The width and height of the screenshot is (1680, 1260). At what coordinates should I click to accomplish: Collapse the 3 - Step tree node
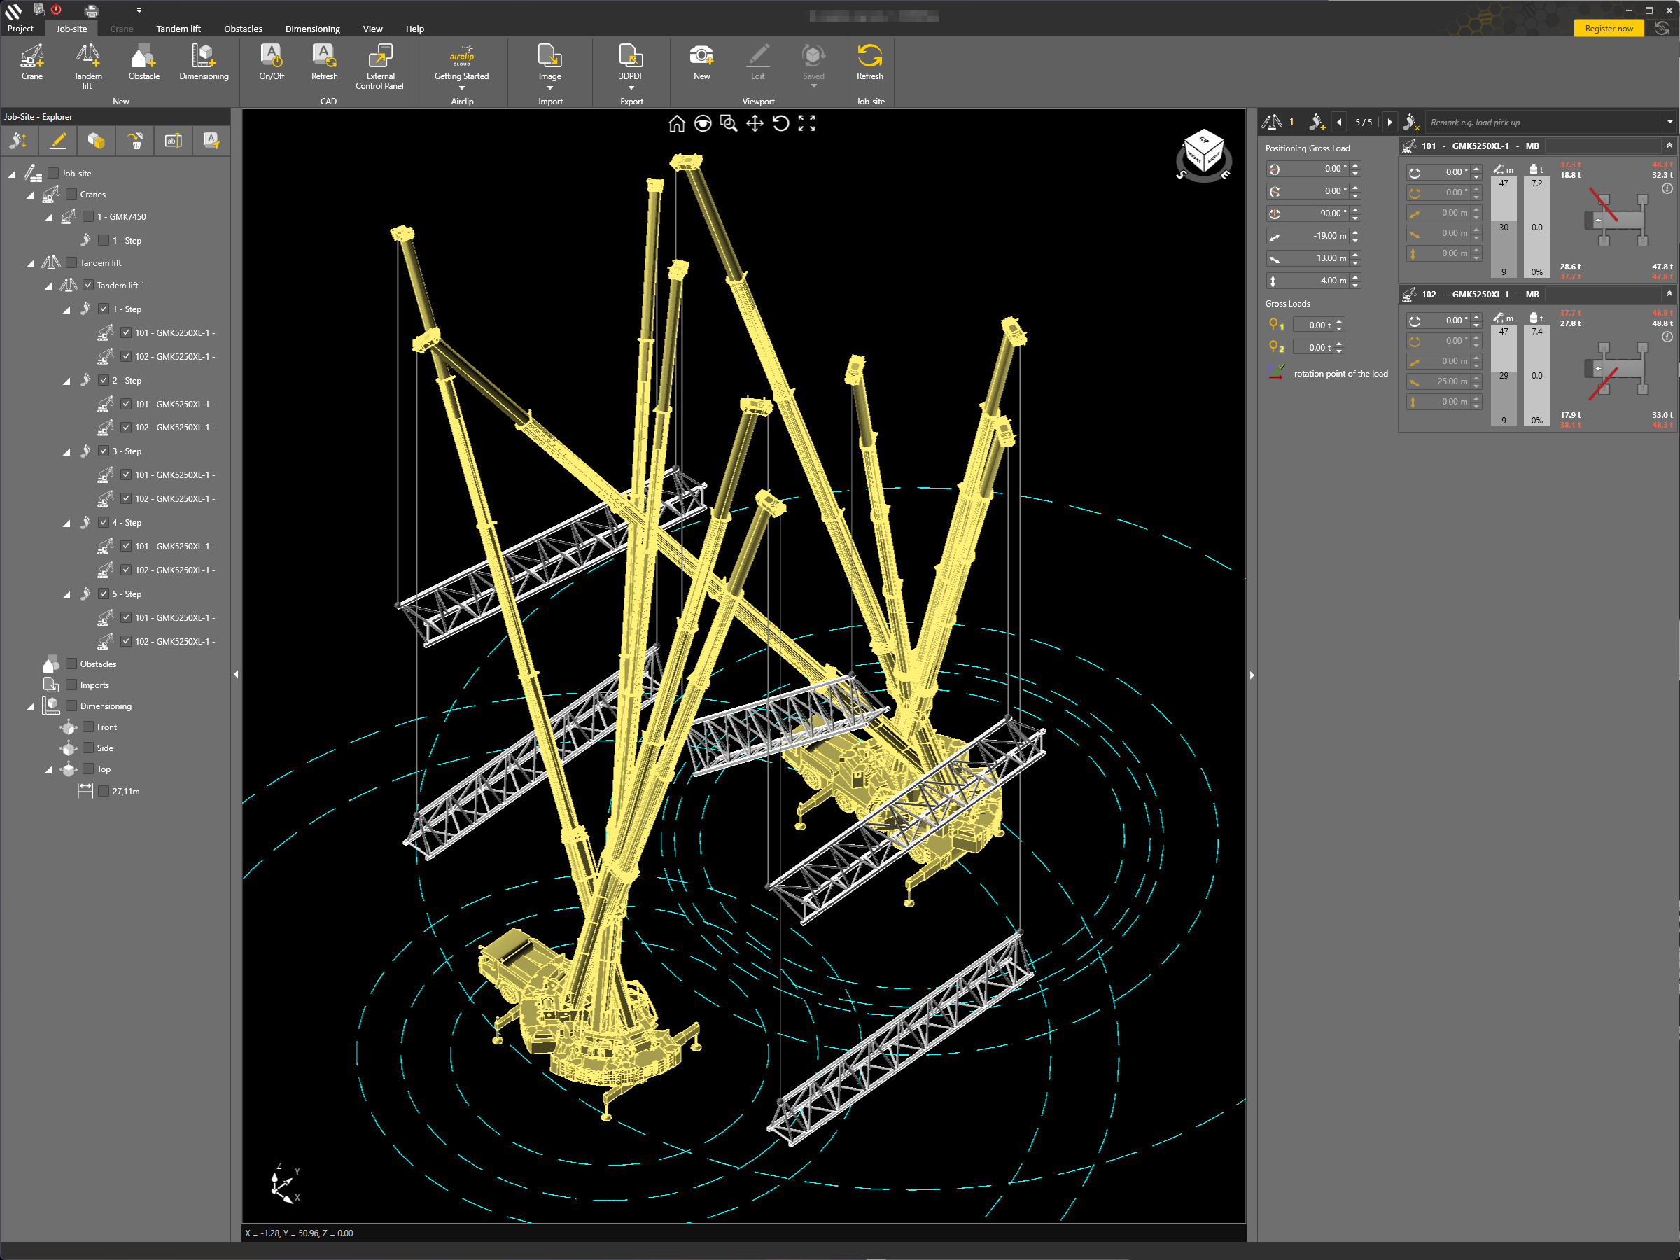66,452
